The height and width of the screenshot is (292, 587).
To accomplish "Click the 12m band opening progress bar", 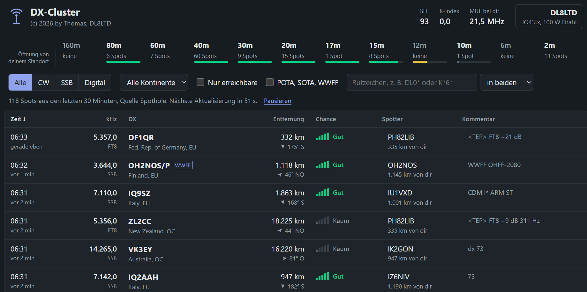I will click(x=430, y=62).
